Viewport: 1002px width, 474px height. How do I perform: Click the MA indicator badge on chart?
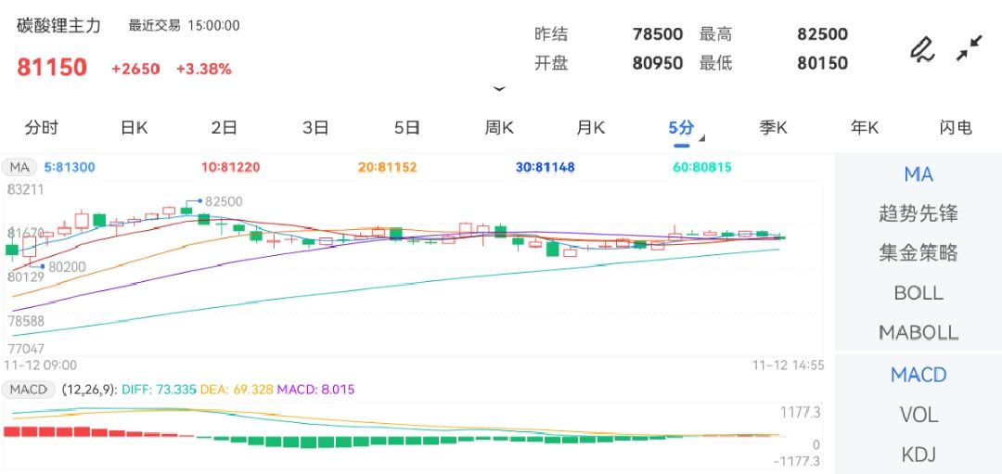(x=19, y=167)
